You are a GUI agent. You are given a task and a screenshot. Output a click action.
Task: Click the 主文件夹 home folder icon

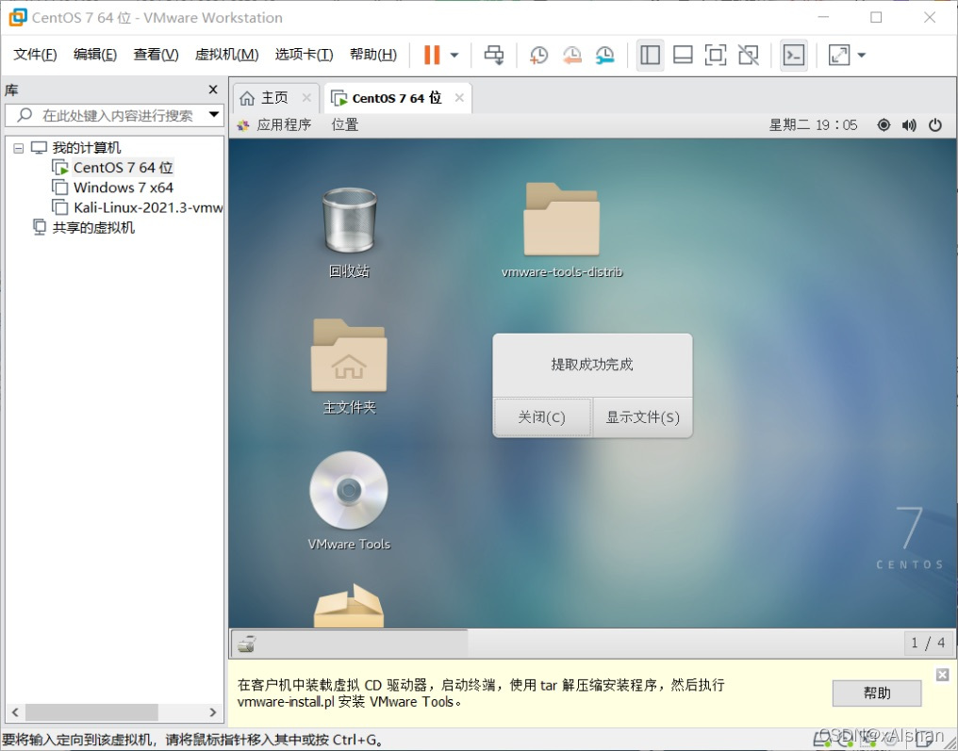click(349, 355)
